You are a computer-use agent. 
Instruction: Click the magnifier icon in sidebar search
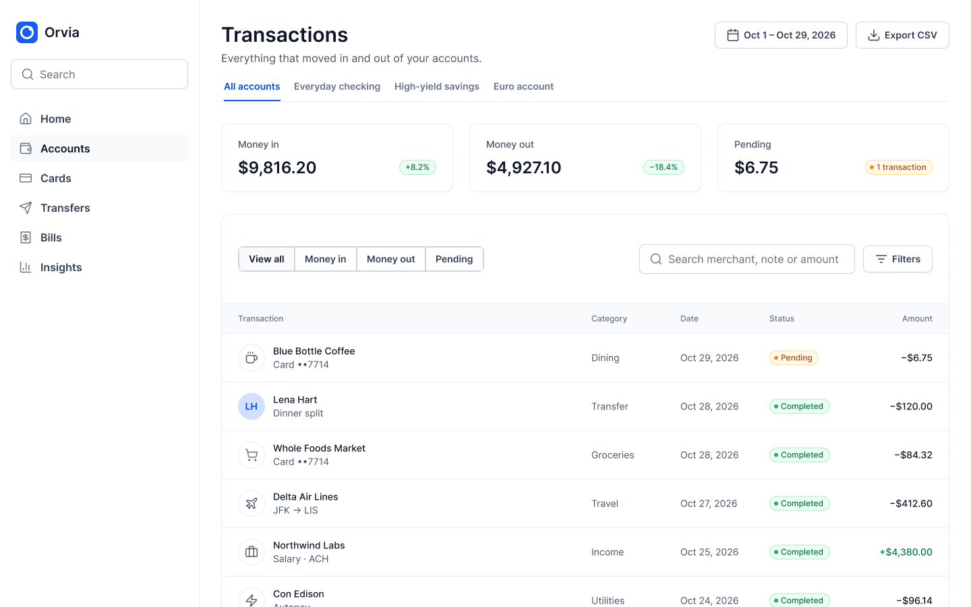tap(28, 74)
